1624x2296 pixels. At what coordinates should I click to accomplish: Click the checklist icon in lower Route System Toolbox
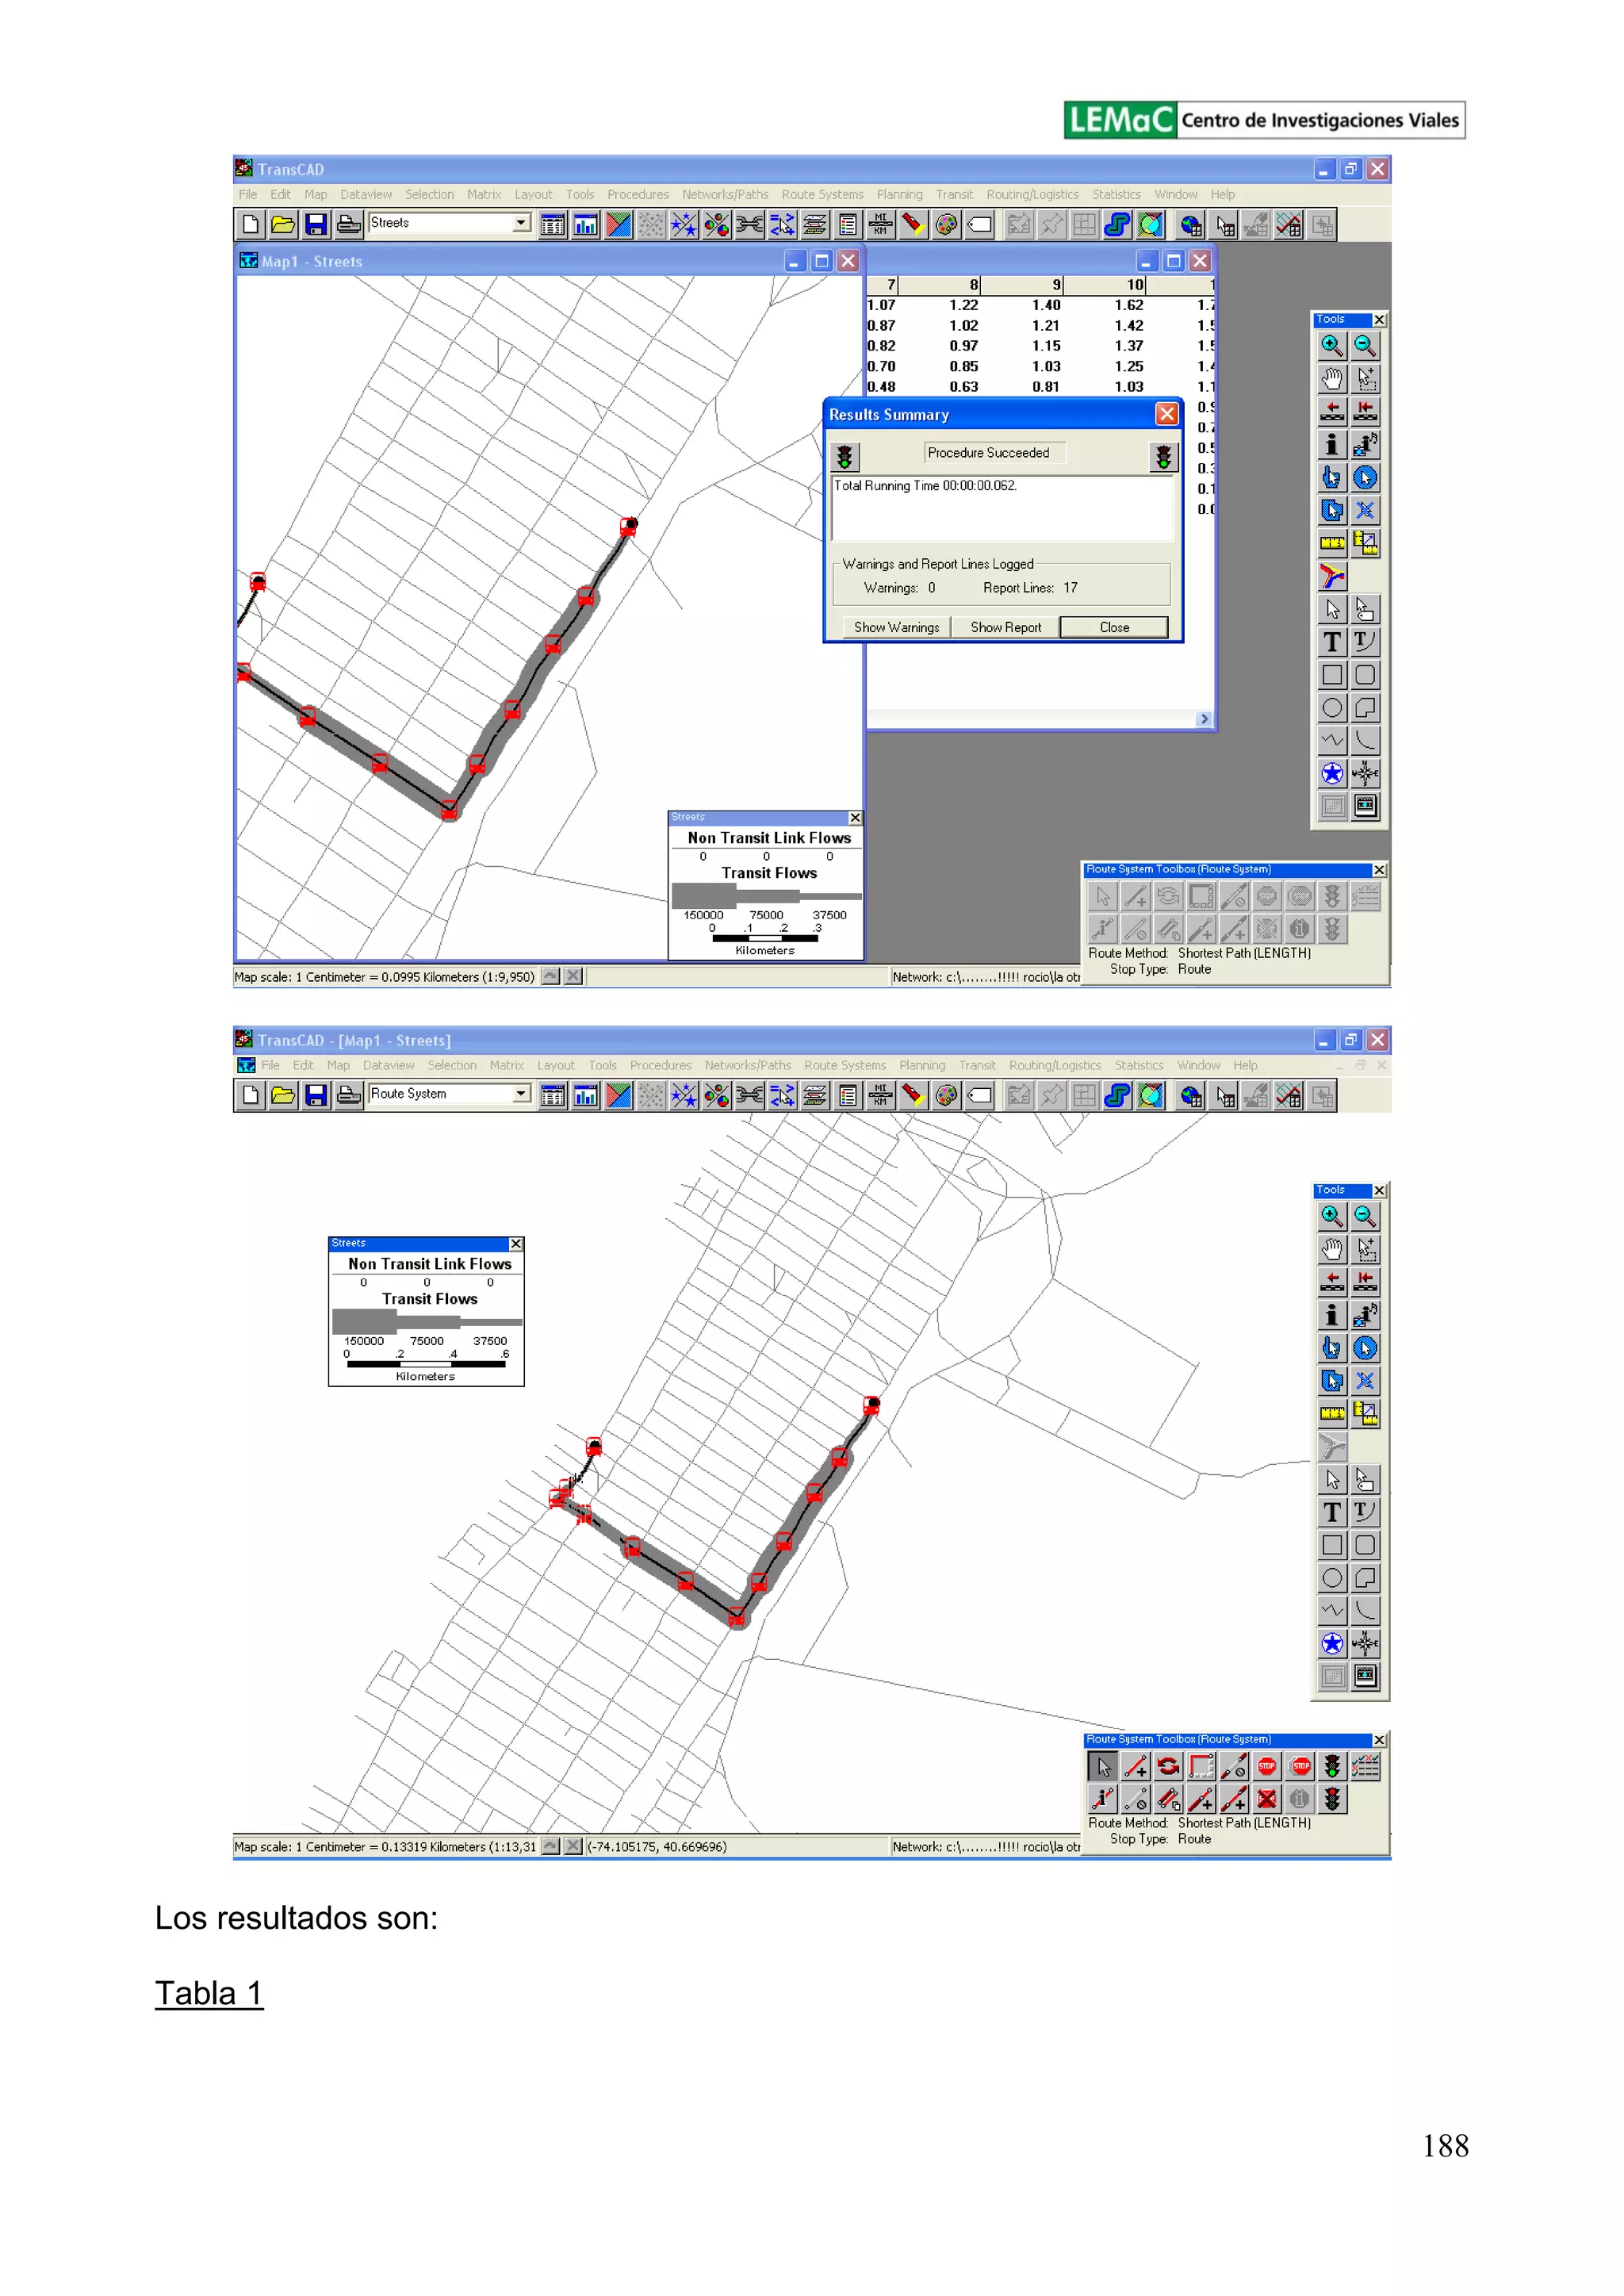point(1365,1766)
